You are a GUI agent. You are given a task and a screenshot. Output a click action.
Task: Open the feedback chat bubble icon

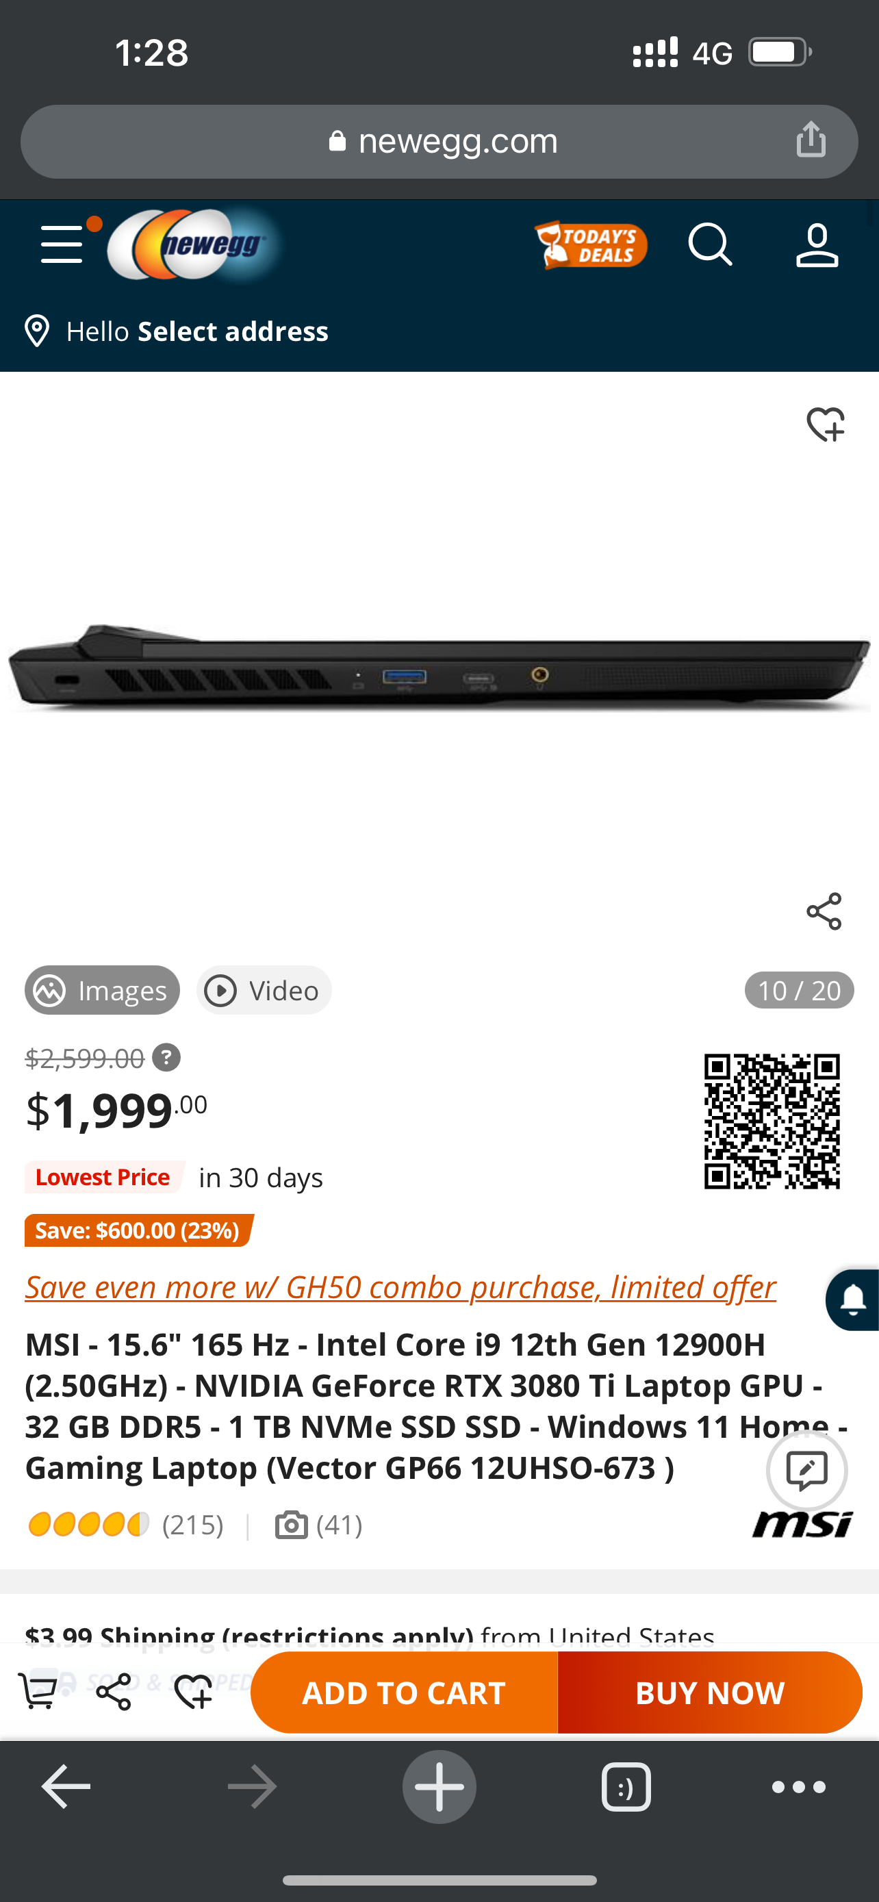(806, 1470)
